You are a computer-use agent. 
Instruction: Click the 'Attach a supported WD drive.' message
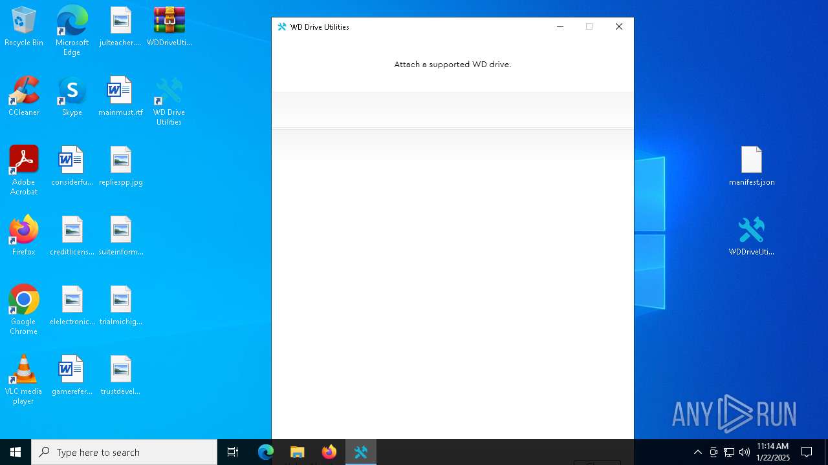(x=453, y=65)
